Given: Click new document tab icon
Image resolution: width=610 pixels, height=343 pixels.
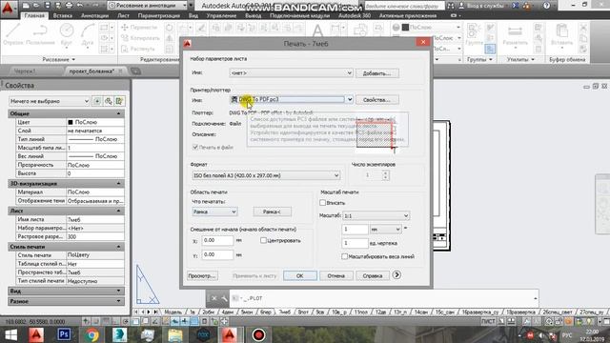Looking at the screenshot, I should tap(135, 71).
